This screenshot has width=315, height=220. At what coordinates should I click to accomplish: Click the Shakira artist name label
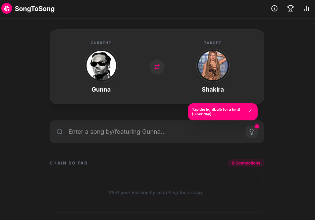[x=213, y=89]
